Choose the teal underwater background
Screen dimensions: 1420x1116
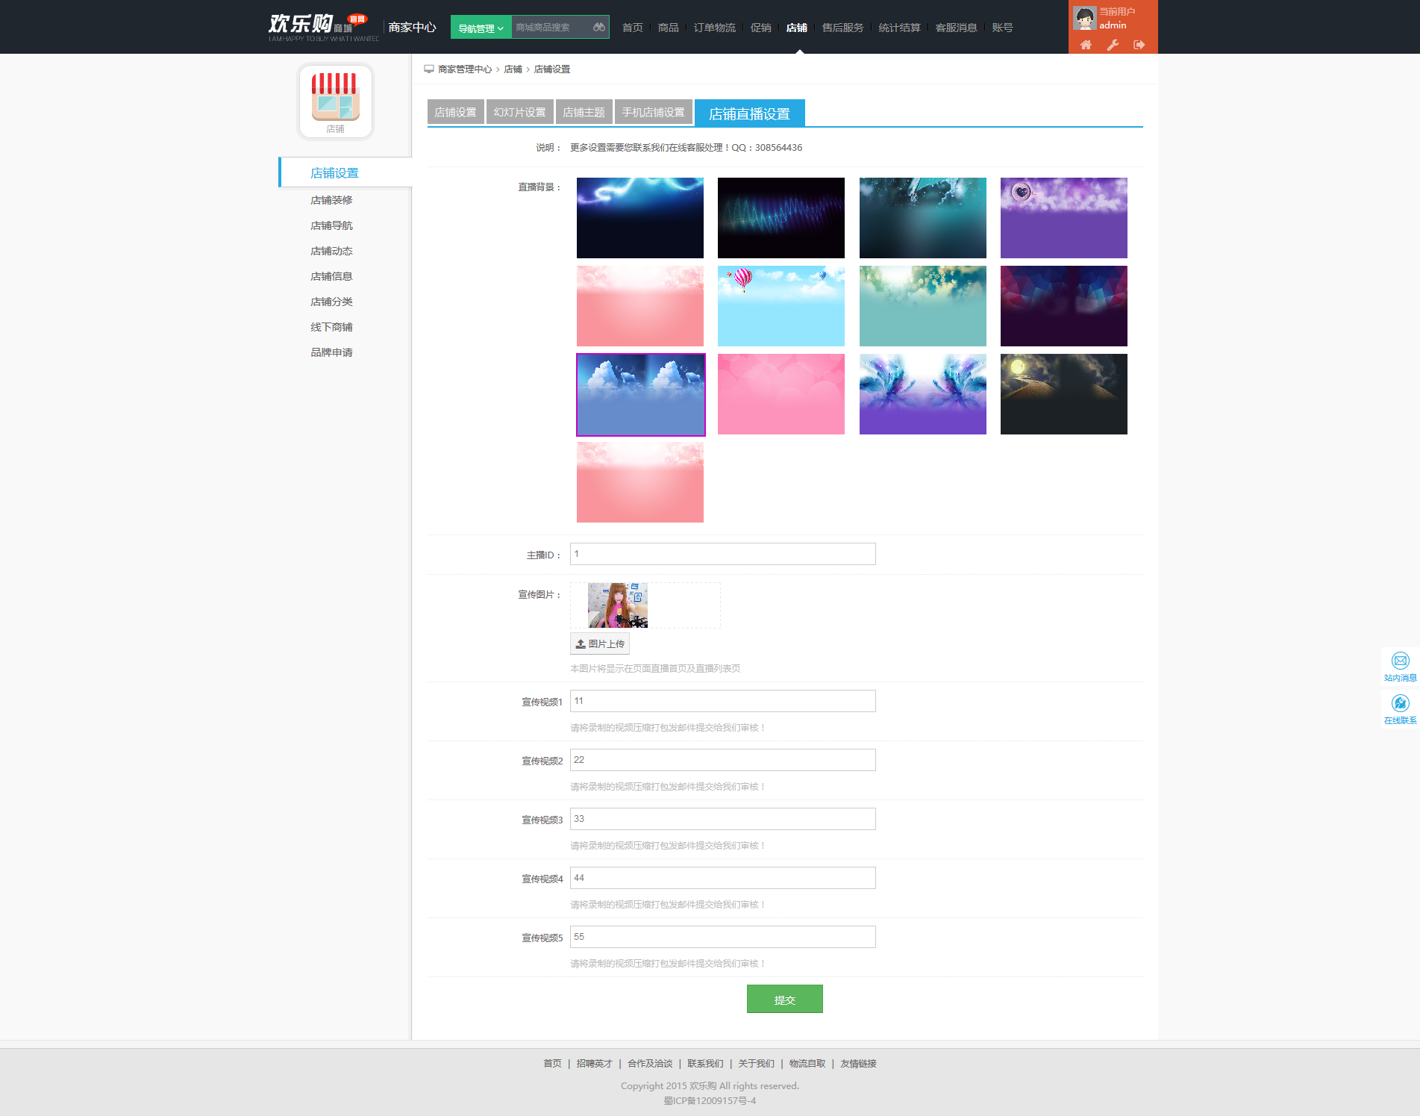coord(923,218)
